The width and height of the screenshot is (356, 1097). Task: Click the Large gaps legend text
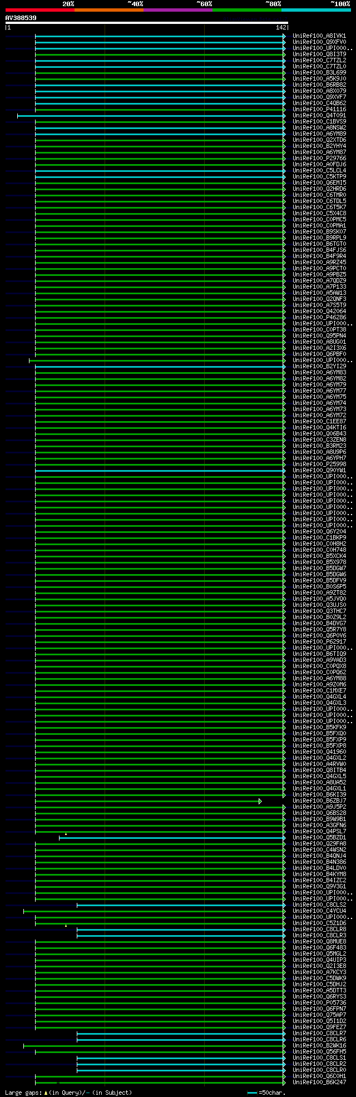[x=68, y=1093]
